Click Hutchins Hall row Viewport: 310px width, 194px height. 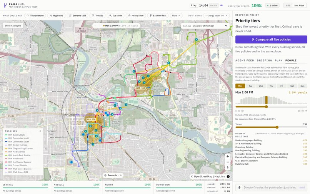pyautogui.click(x=271, y=164)
